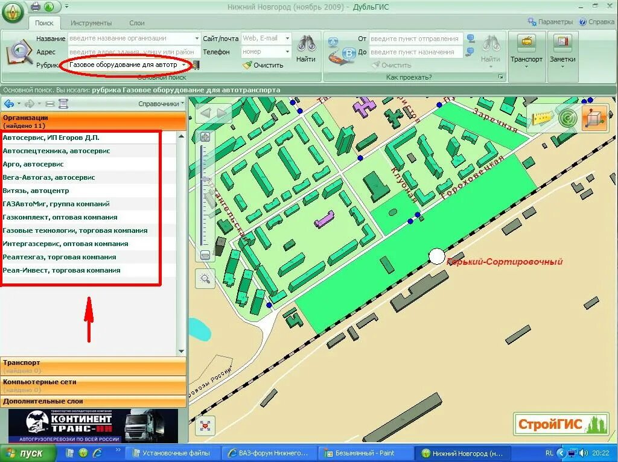Open quick access toolbar customize arrow
The height and width of the screenshot is (462, 618).
(66, 7)
